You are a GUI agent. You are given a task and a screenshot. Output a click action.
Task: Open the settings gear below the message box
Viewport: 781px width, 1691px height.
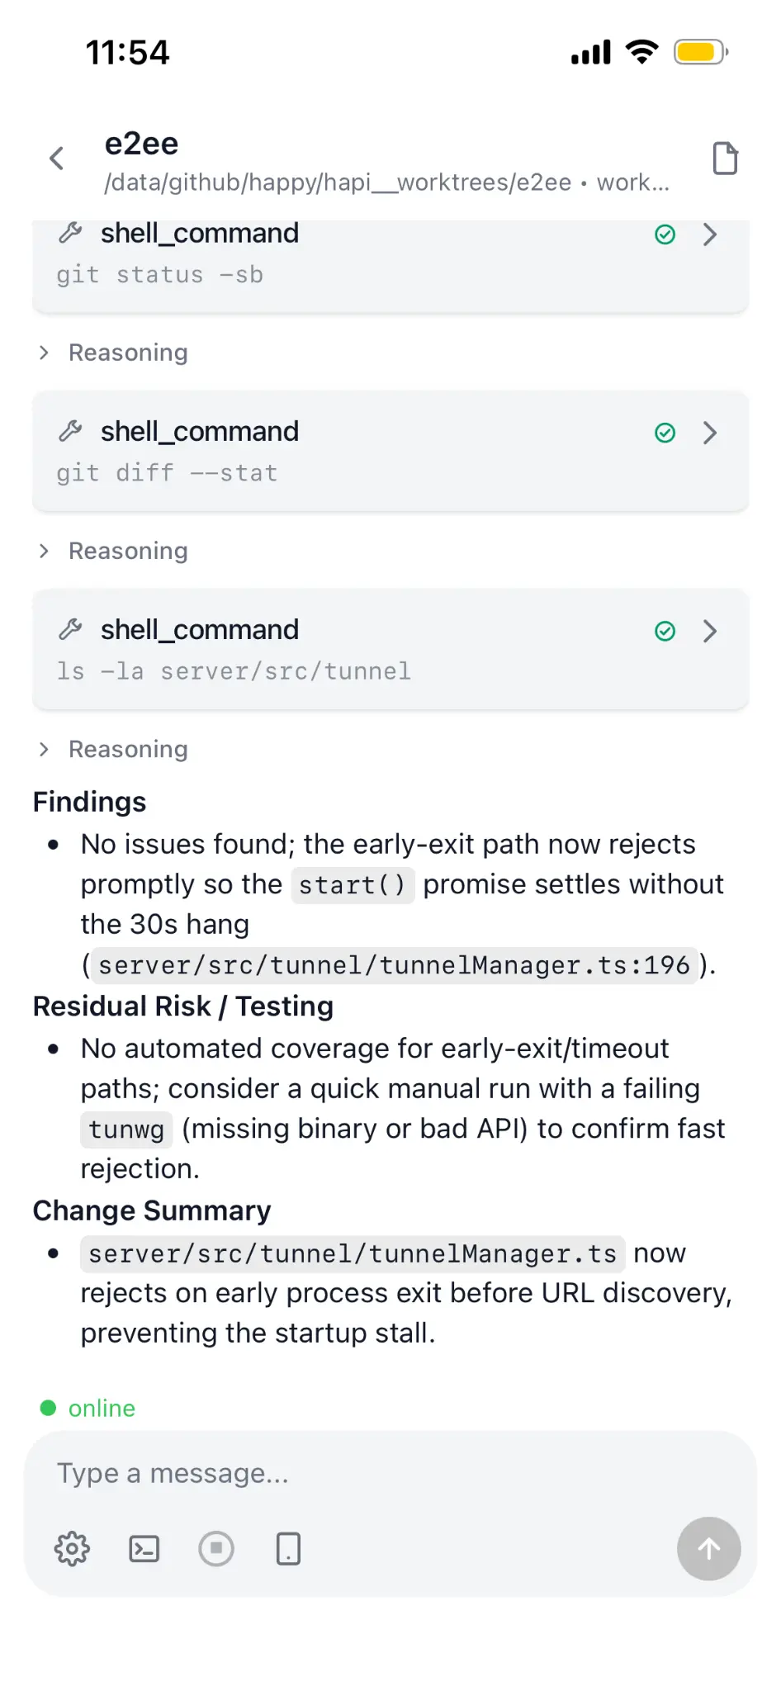click(72, 1549)
